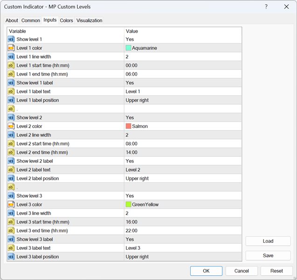Image resolution: width=297 pixels, height=280 pixels.
Task: Click the color icon beside Level 2 color
Action: tap(11, 126)
